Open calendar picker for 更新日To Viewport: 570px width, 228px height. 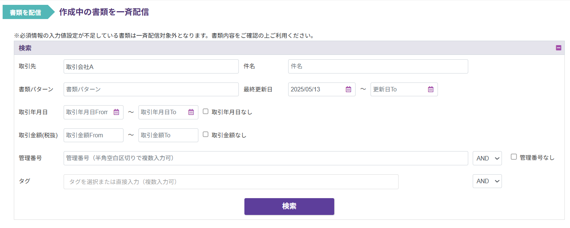pyautogui.click(x=430, y=89)
